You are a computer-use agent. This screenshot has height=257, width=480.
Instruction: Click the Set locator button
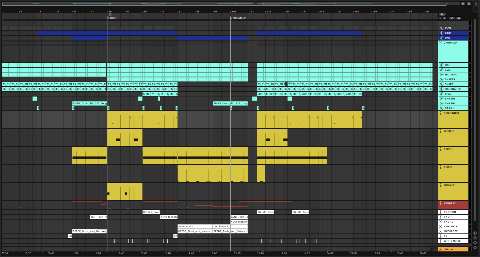pos(442,14)
